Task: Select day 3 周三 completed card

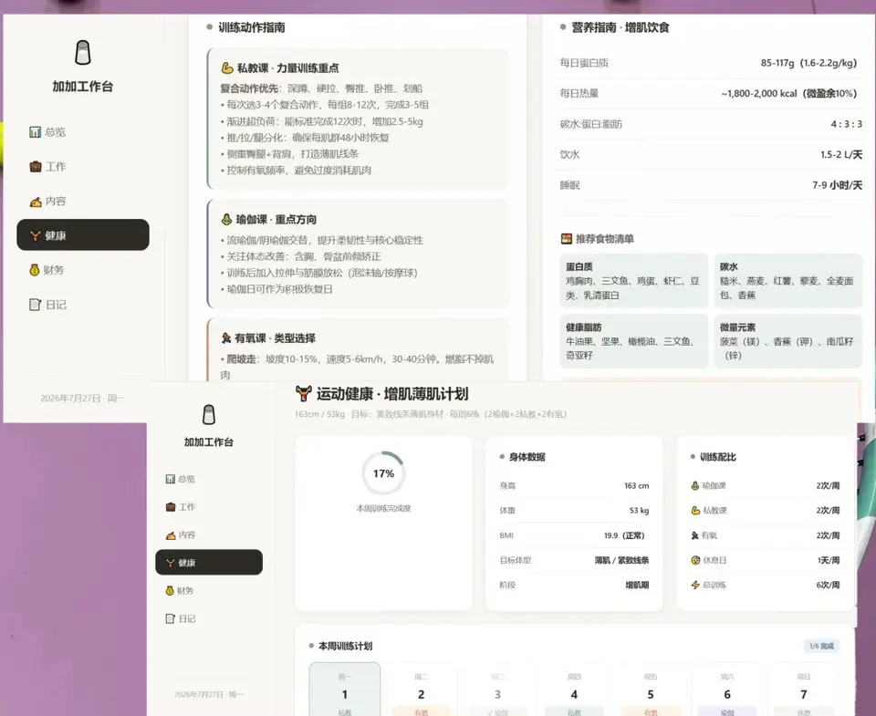Action: click(x=497, y=690)
